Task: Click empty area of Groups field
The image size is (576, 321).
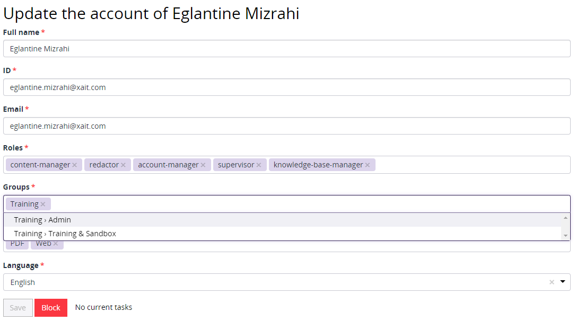Action: pos(308,204)
